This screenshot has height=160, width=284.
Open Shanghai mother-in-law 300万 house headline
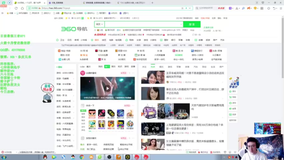(x=195, y=127)
